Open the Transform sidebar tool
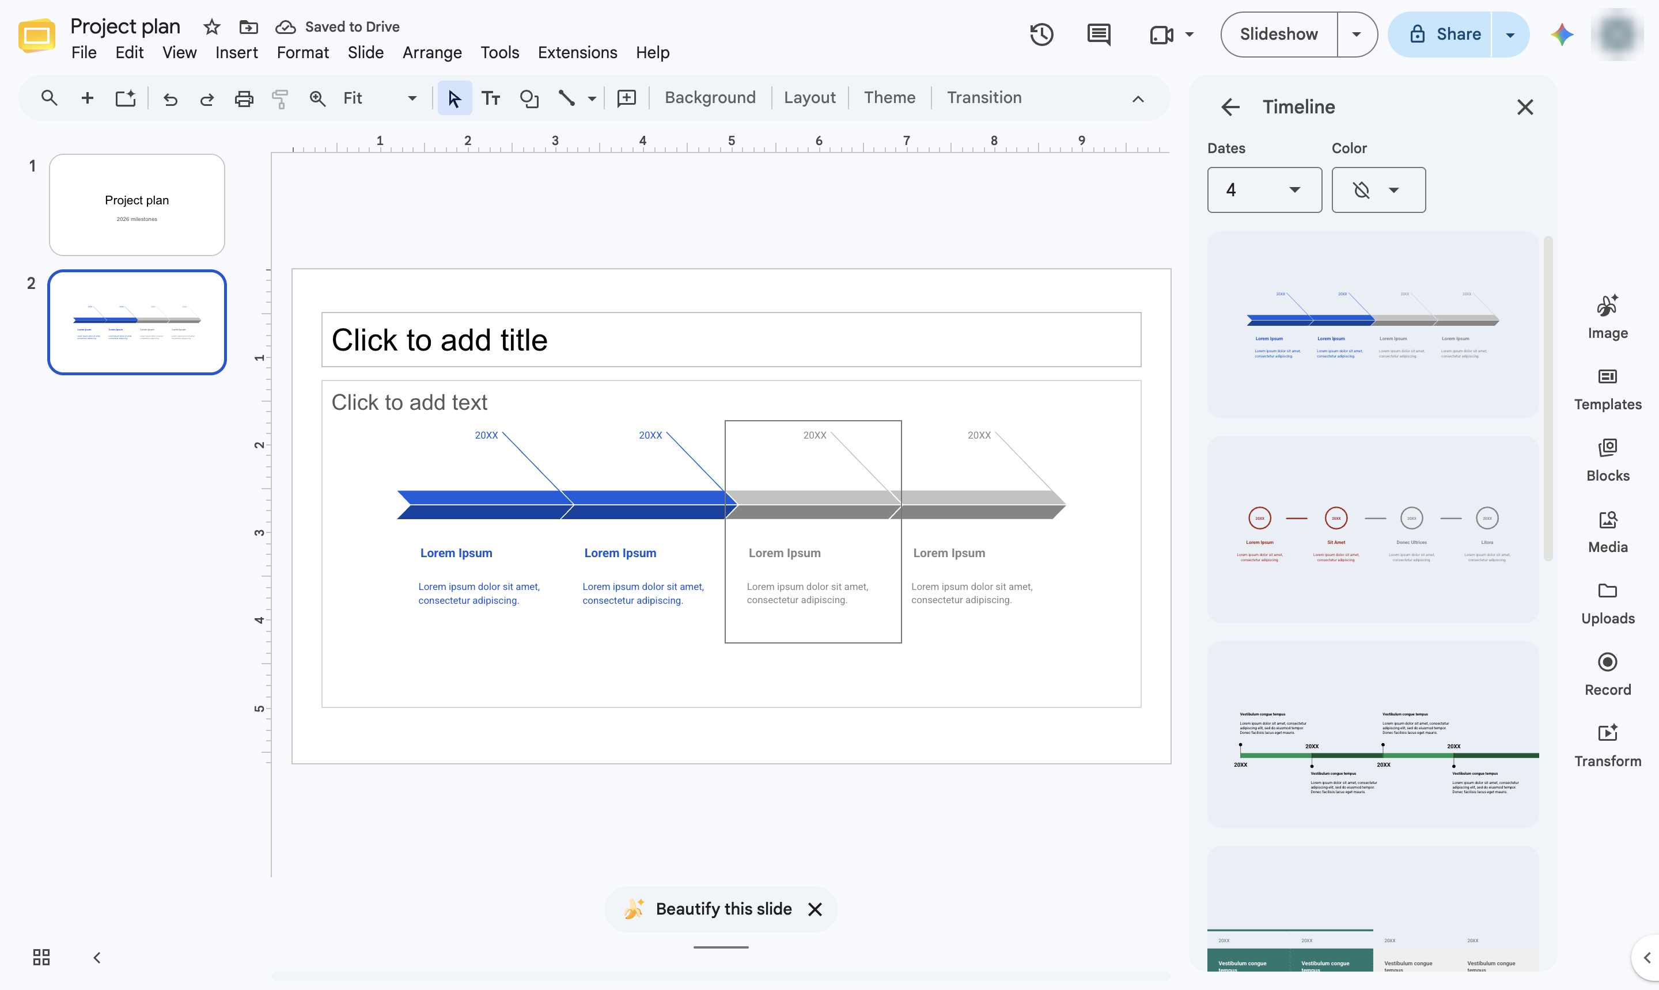The height and width of the screenshot is (990, 1659). [x=1607, y=745]
